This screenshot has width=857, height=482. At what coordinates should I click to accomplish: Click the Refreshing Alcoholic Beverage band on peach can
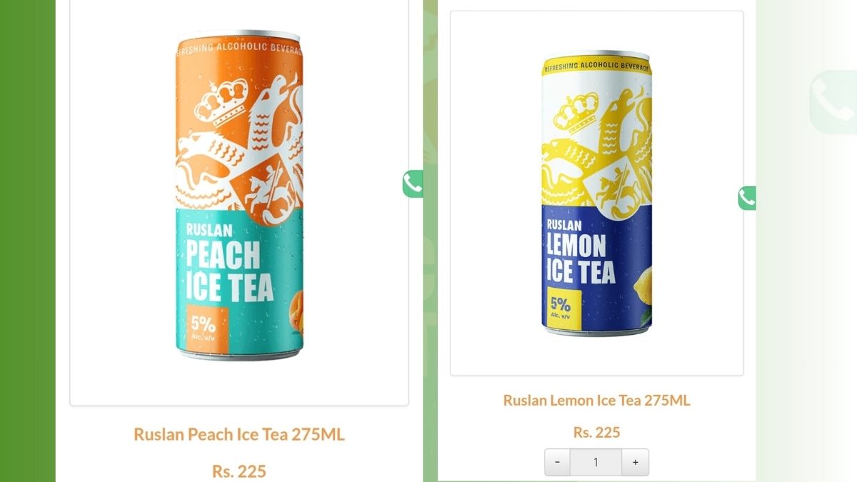click(239, 51)
